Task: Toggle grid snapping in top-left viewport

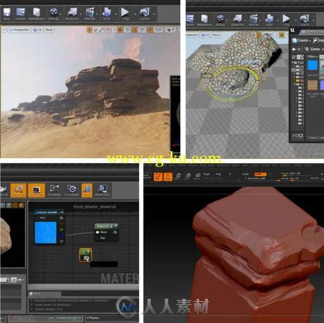Action: tap(120, 30)
